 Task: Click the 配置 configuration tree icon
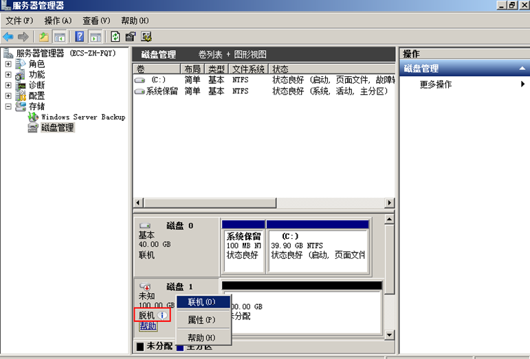21,96
